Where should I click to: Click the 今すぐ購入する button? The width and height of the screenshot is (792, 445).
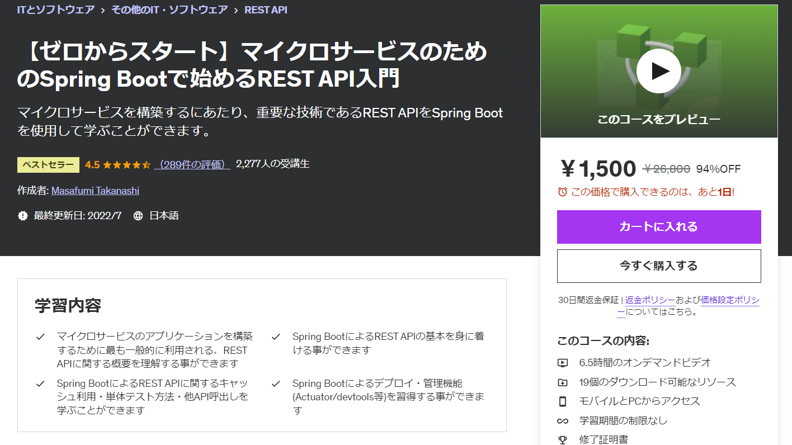(659, 266)
